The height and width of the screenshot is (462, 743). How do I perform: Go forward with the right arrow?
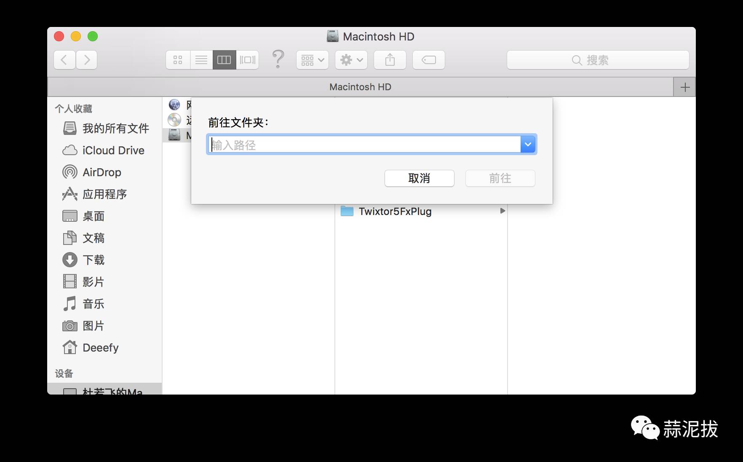[87, 60]
